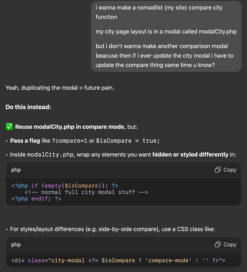247x272 pixels.
Task: Click the bold "hidden or styled differently" text
Action: pos(190,155)
